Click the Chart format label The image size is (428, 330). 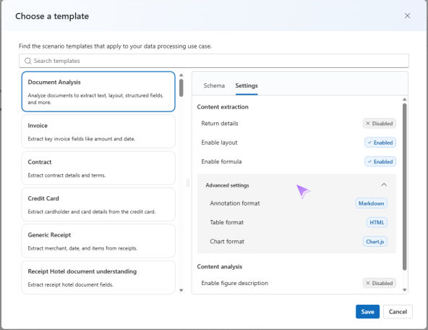point(227,242)
